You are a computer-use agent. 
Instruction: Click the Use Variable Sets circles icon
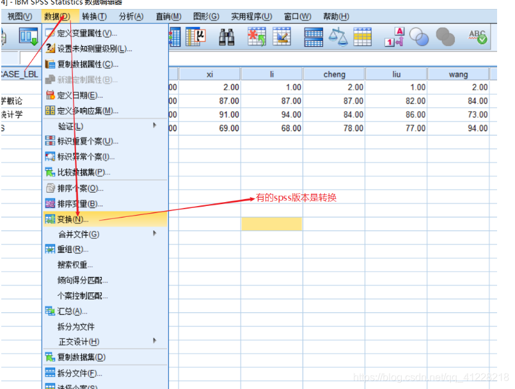click(419, 37)
